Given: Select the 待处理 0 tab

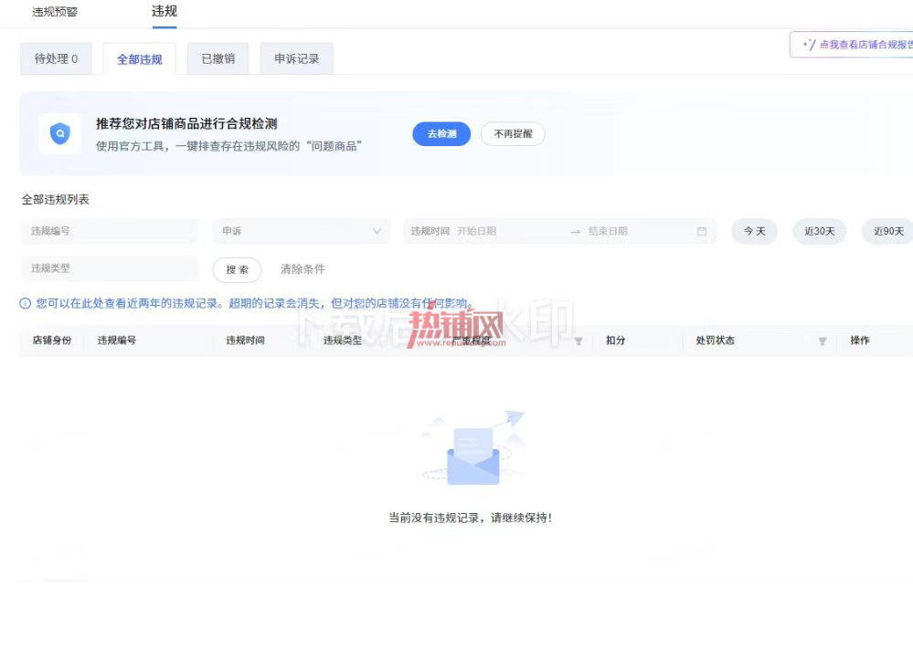Looking at the screenshot, I should tap(56, 58).
